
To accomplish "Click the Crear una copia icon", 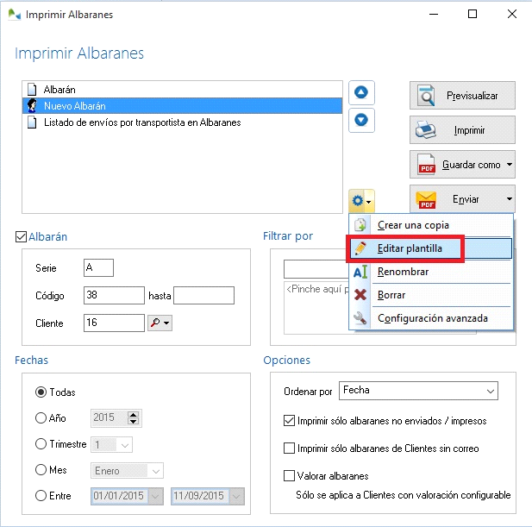I will pos(360,225).
